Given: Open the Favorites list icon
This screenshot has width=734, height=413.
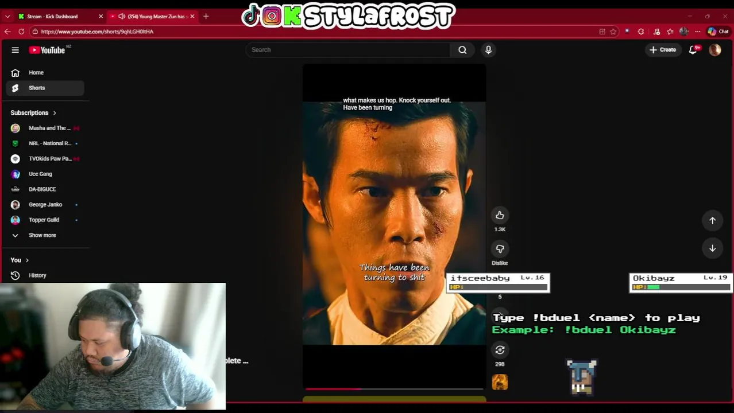Looking at the screenshot, I should pyautogui.click(x=670, y=32).
